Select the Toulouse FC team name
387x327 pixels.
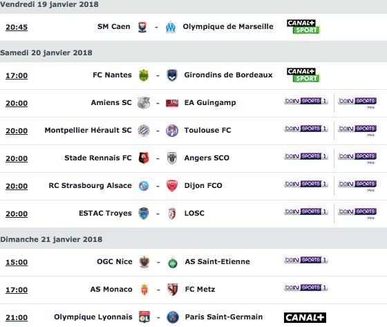tap(207, 130)
